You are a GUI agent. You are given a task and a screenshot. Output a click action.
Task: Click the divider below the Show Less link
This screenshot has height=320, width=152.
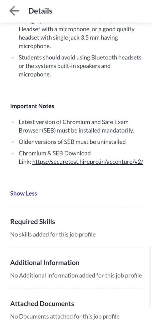[x=76, y=206]
